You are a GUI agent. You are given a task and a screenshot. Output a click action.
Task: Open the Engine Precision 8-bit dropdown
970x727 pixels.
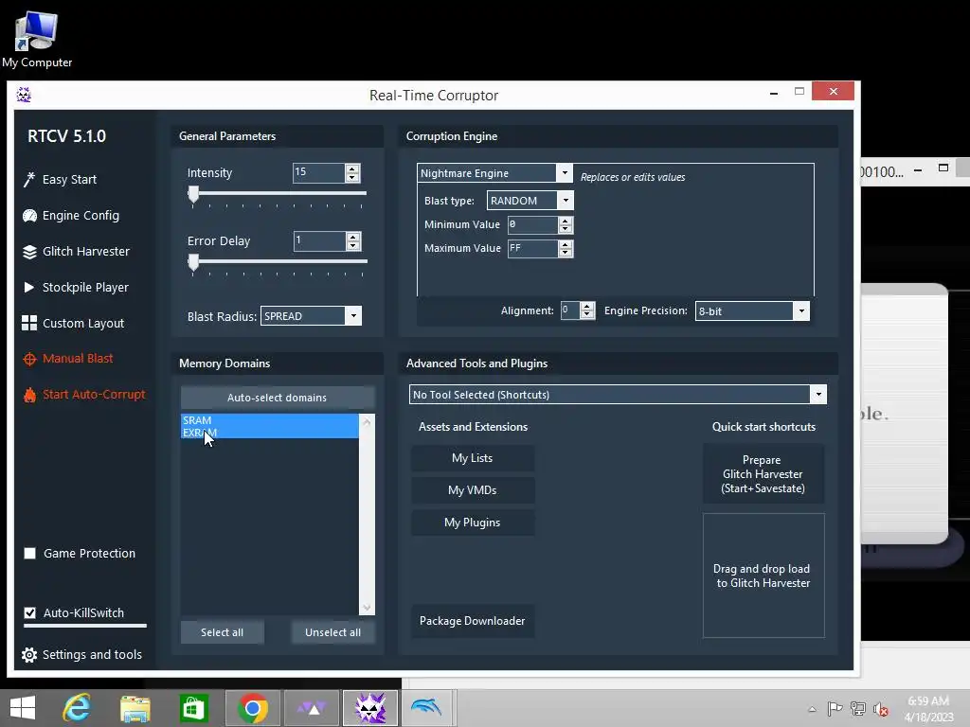coord(801,310)
